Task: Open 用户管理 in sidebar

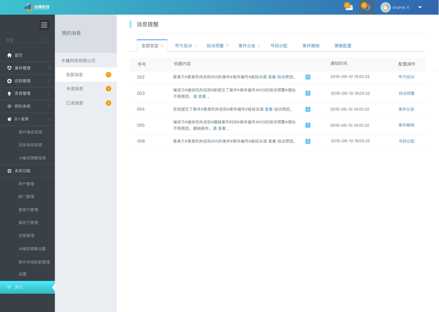Action: (27, 184)
